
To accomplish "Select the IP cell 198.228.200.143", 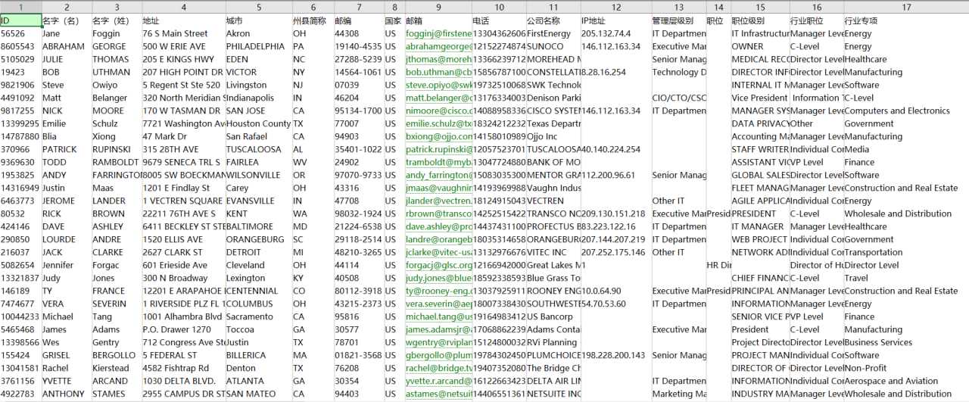I will (x=615, y=355).
